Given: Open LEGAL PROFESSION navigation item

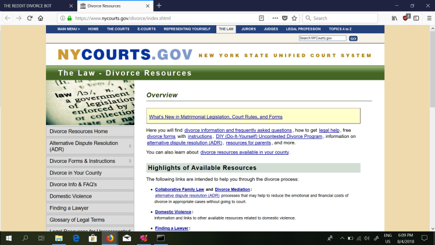Looking at the screenshot, I should [x=303, y=29].
